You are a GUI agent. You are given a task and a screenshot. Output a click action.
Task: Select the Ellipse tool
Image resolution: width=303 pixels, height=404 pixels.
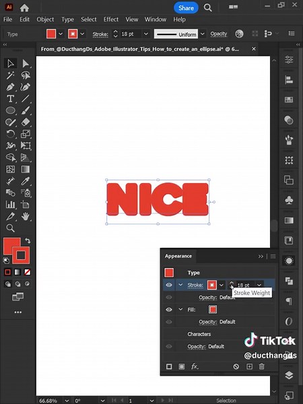coord(11,110)
